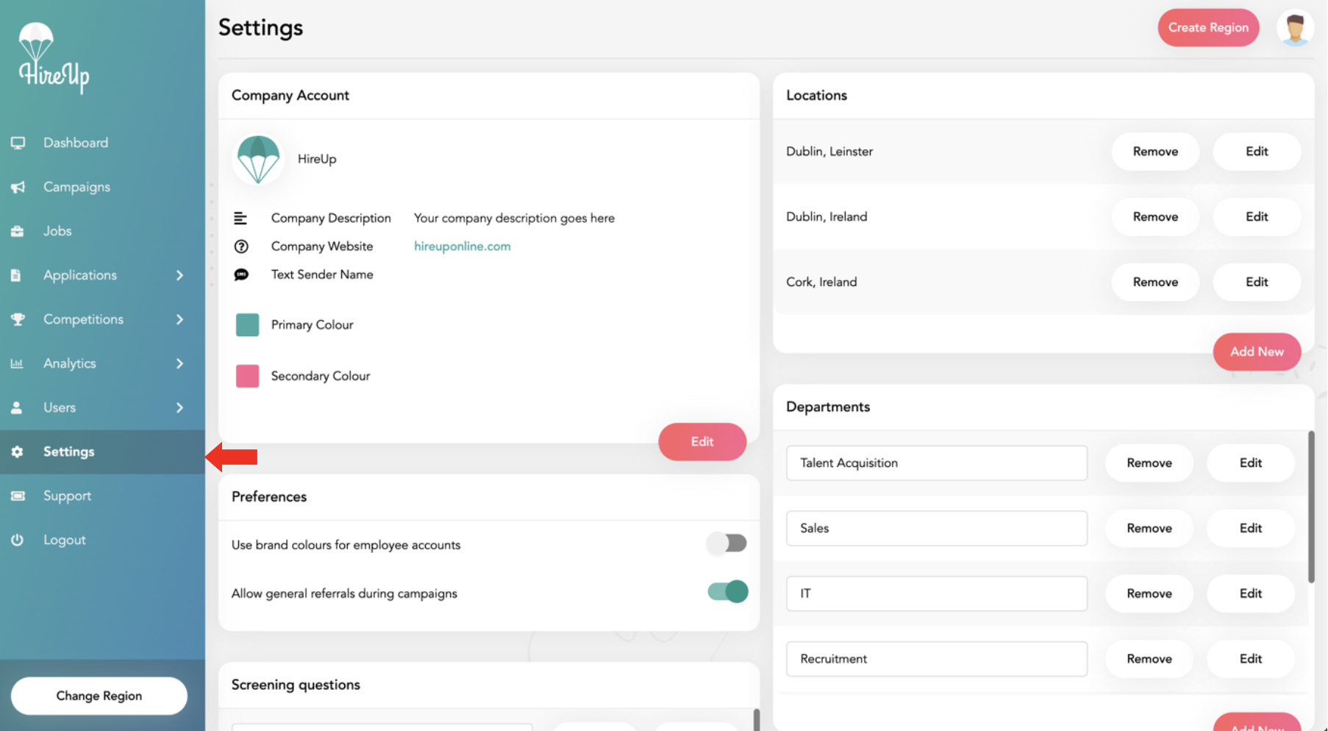Select Settings in the sidebar menu

pos(69,452)
